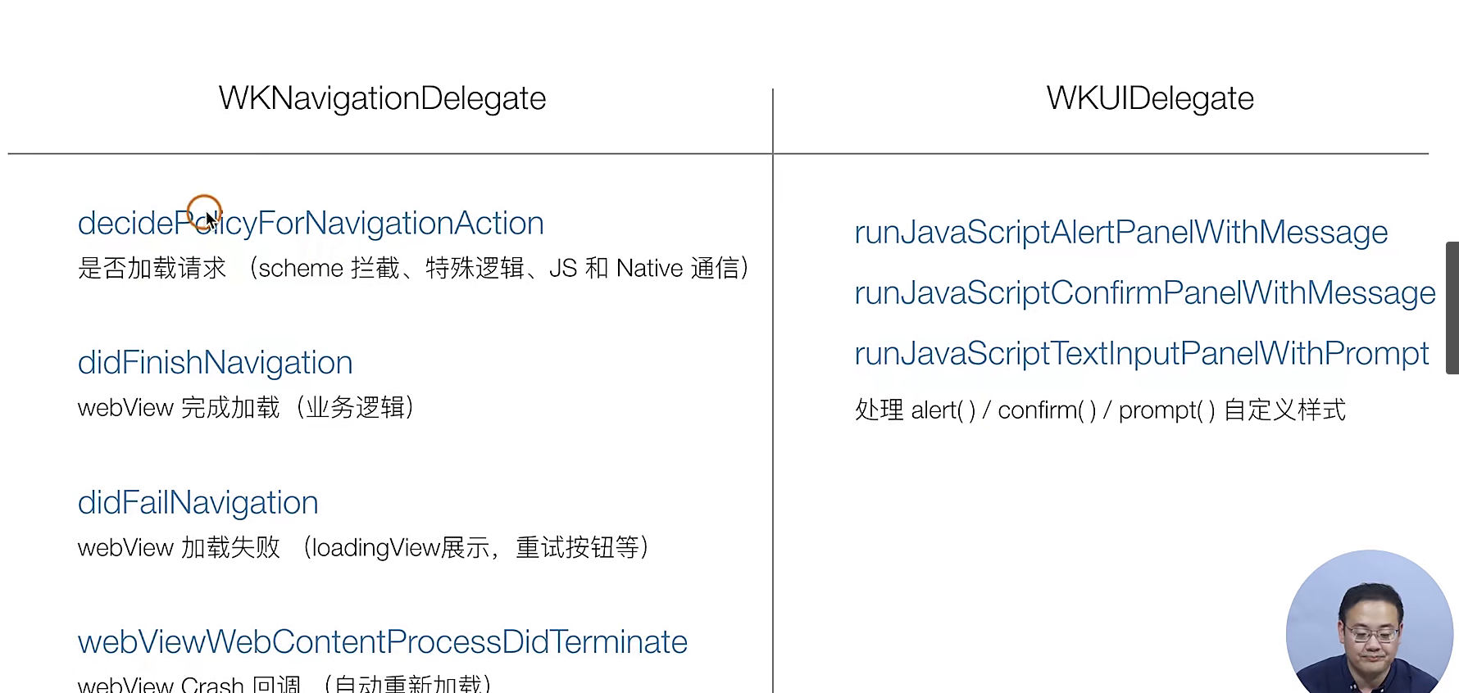Click runJavaScriptTextInputPanelWithPrompt text
1459x693 pixels.
pyautogui.click(x=1141, y=354)
